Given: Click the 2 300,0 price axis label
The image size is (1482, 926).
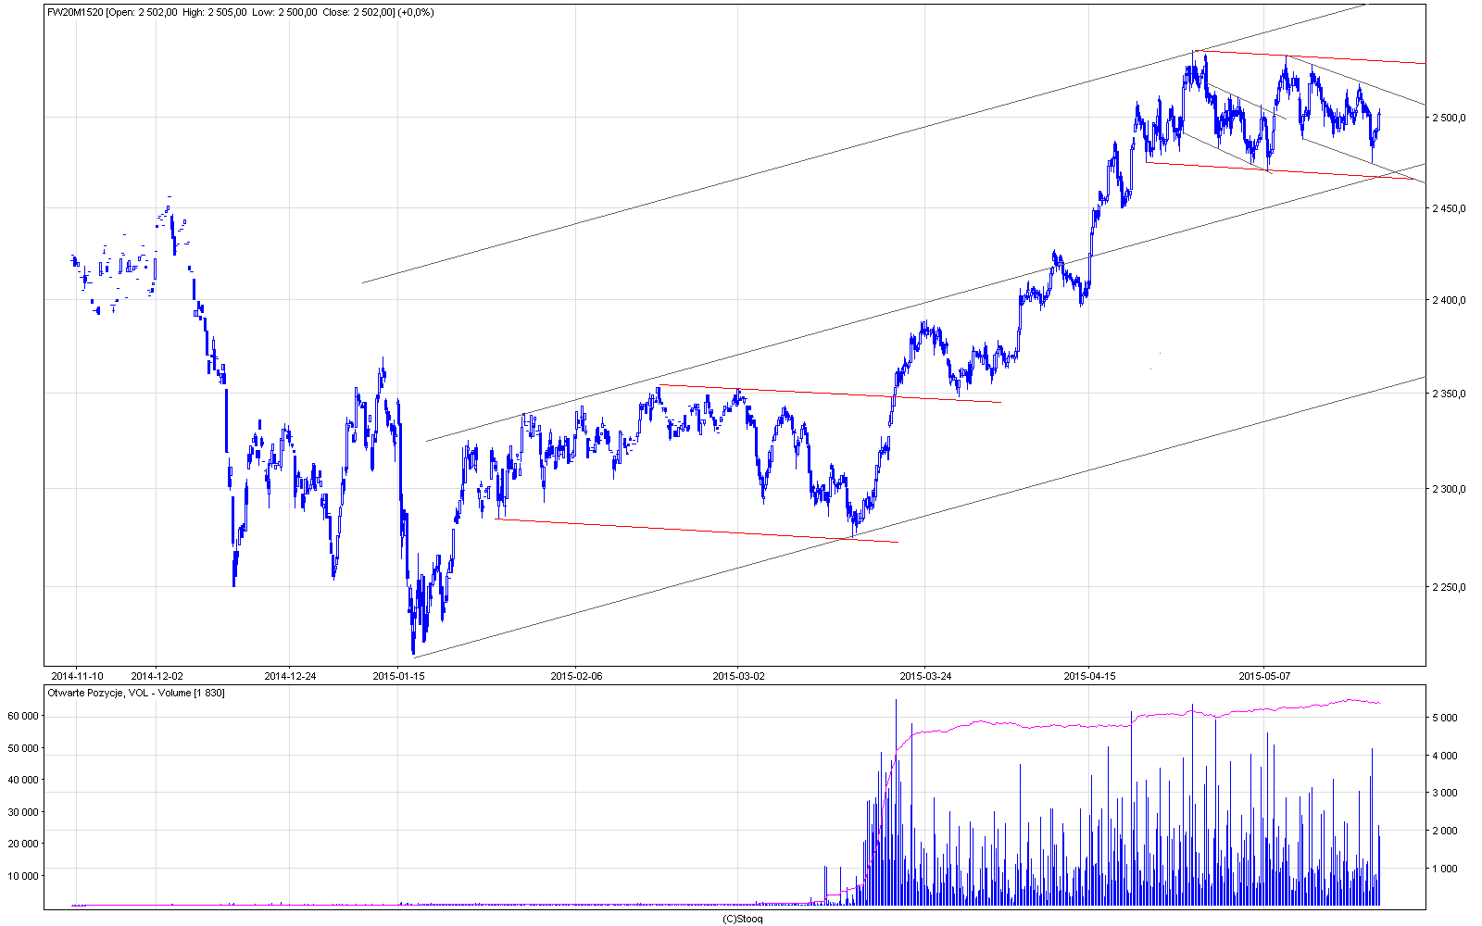Looking at the screenshot, I should click(x=1450, y=489).
